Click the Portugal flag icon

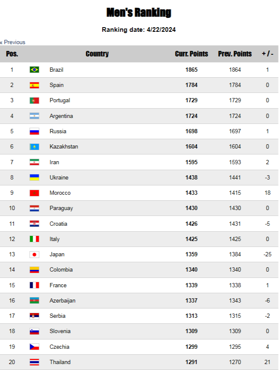point(34,101)
